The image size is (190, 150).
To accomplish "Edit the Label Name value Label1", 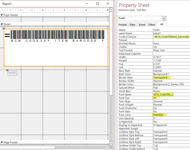I will coord(172,33).
